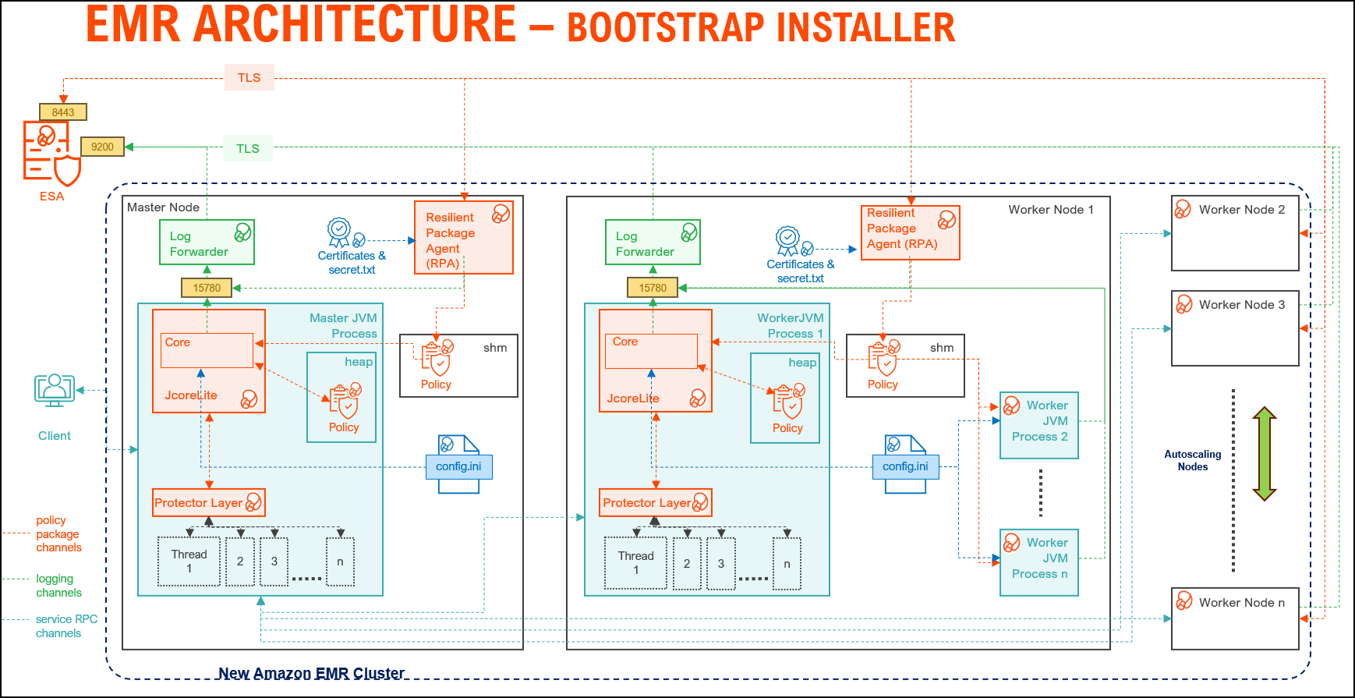
Task: Click Worker Node 1 Certificates ribbon icon
Action: [788, 239]
